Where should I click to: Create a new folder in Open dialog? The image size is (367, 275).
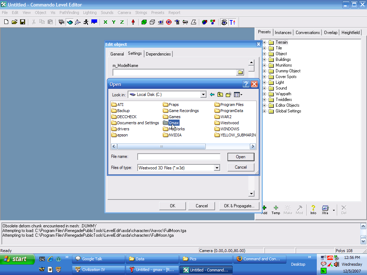[228, 95]
